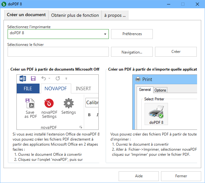The width and height of the screenshot is (205, 183).
Task: Click the undo arrow icon in illustration
Action: coord(44,78)
